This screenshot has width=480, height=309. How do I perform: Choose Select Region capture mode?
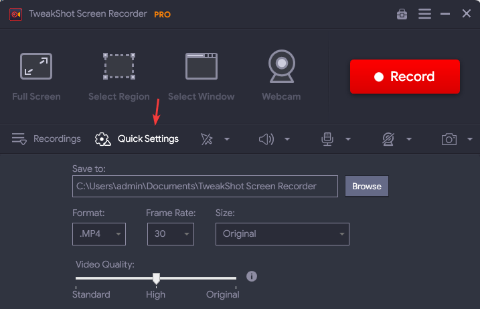click(x=119, y=76)
